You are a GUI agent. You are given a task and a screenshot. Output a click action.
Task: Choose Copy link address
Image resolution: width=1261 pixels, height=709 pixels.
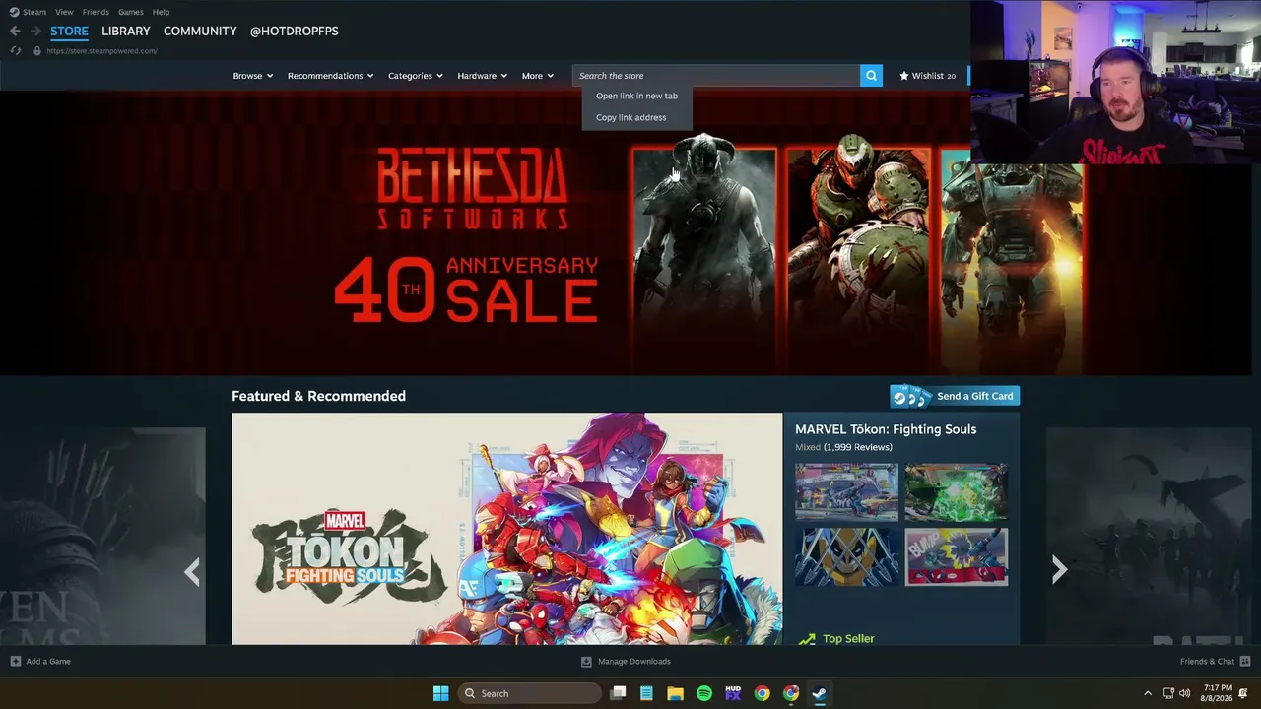[631, 117]
